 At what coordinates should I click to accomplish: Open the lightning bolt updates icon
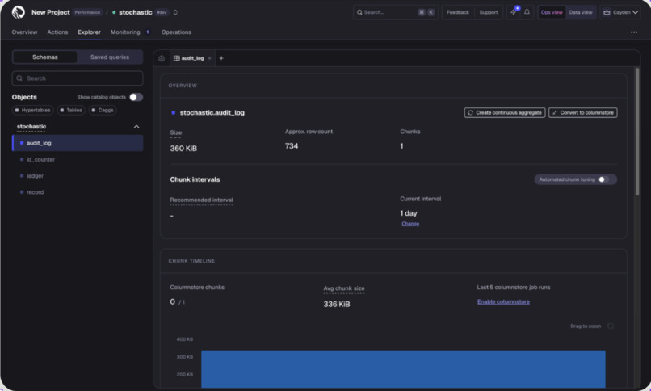coord(514,12)
